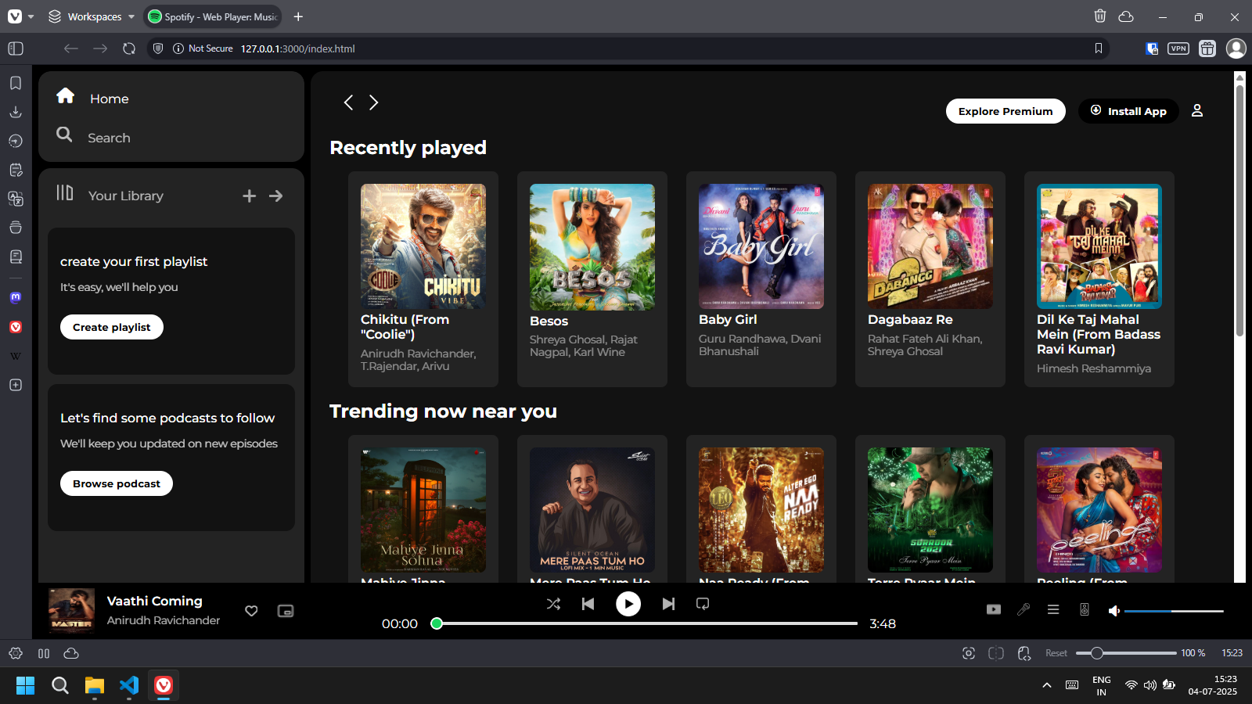Open the Workspaces dropdown
Image resolution: width=1252 pixels, height=704 pixels.
click(88, 16)
